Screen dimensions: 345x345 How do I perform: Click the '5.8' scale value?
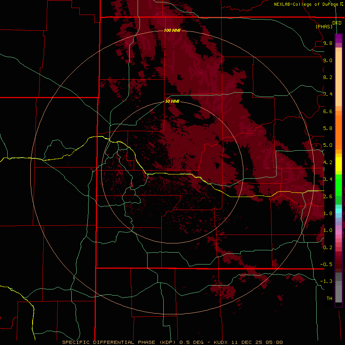(x=328, y=128)
